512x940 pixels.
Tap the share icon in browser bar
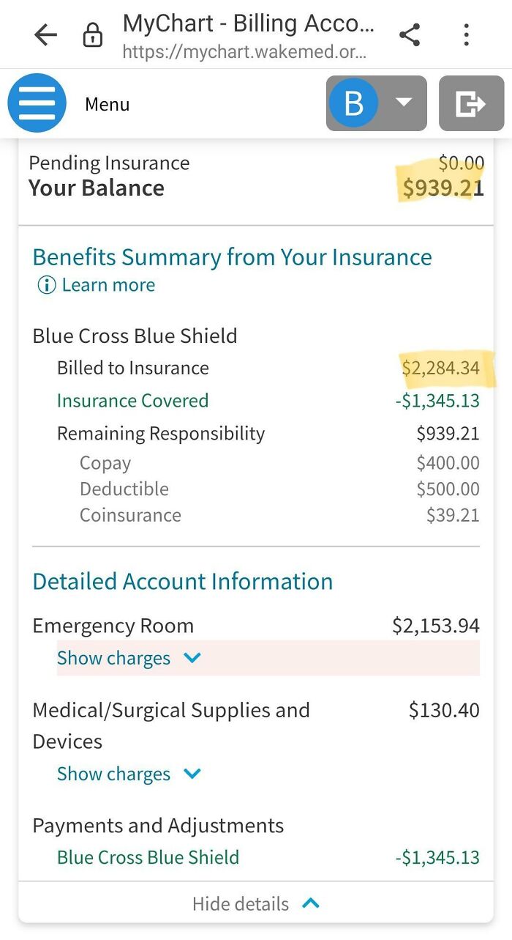(410, 34)
